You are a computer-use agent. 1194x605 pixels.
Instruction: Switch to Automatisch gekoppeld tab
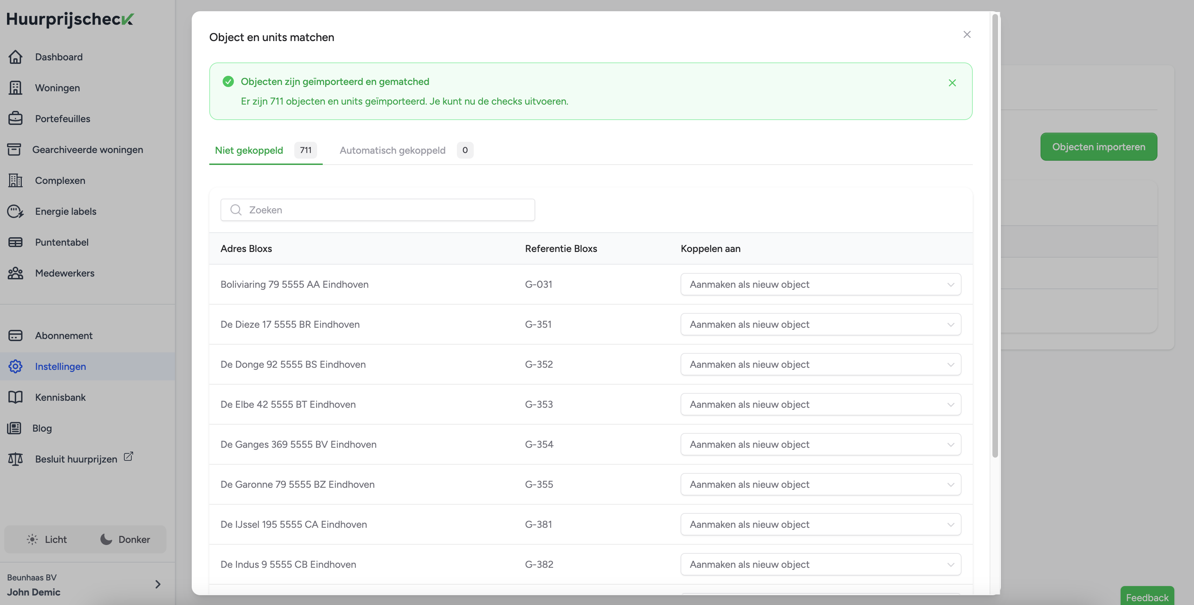pos(392,150)
